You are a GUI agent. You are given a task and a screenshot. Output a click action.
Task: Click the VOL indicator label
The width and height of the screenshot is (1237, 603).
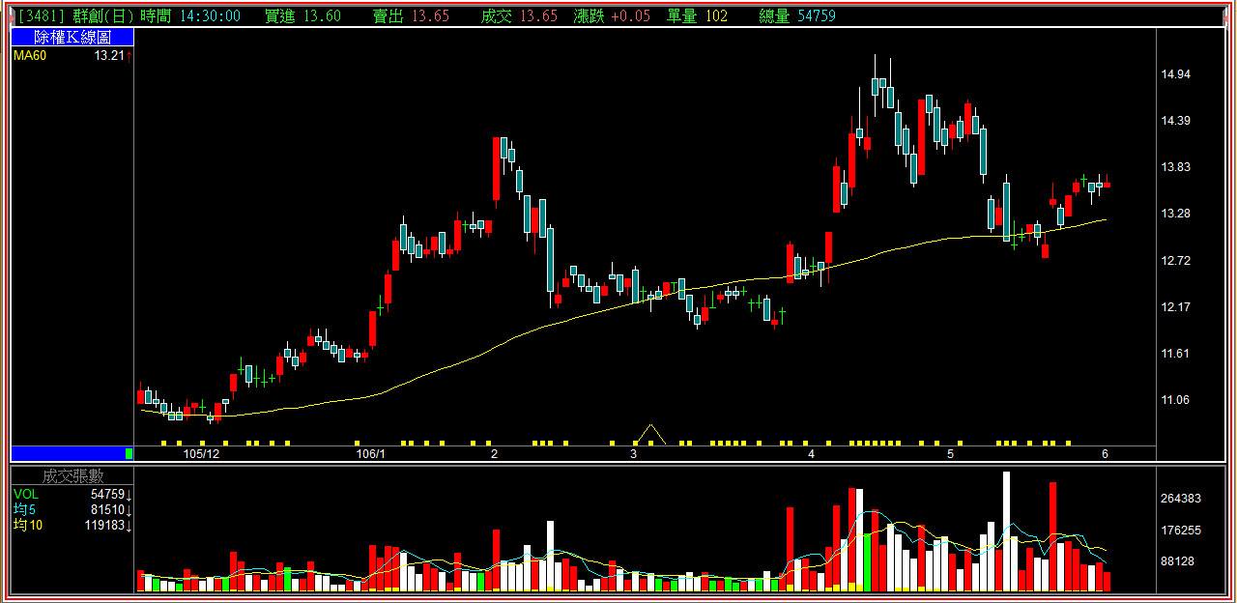pyautogui.click(x=26, y=494)
